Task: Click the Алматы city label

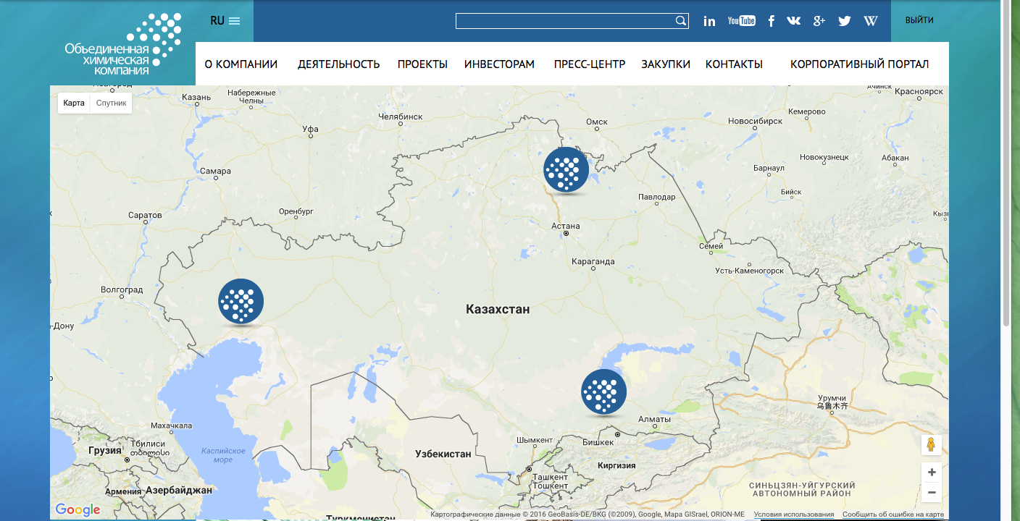Action: point(655,419)
